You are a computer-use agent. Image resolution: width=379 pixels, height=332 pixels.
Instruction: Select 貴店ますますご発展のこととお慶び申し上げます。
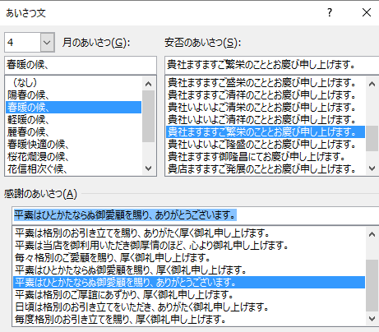pos(266,168)
